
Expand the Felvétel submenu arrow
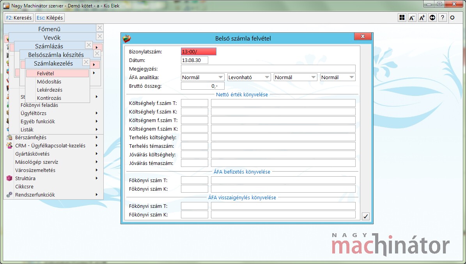coord(94,73)
